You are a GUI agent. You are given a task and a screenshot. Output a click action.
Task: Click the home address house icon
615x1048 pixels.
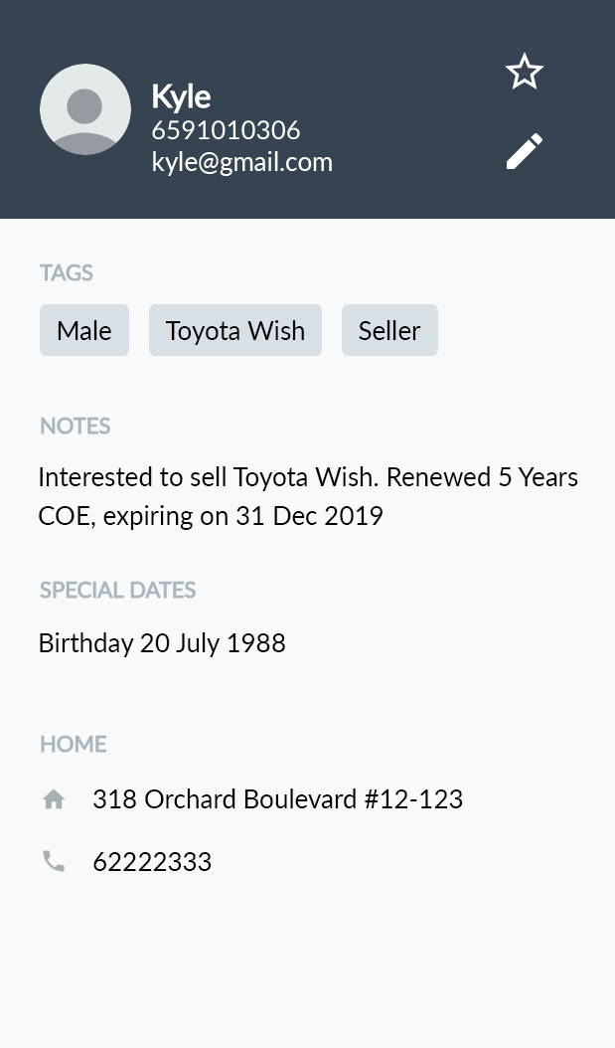click(x=54, y=798)
